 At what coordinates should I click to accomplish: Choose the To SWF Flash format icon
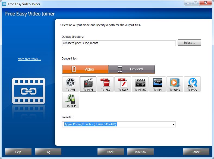[x=123, y=84]
